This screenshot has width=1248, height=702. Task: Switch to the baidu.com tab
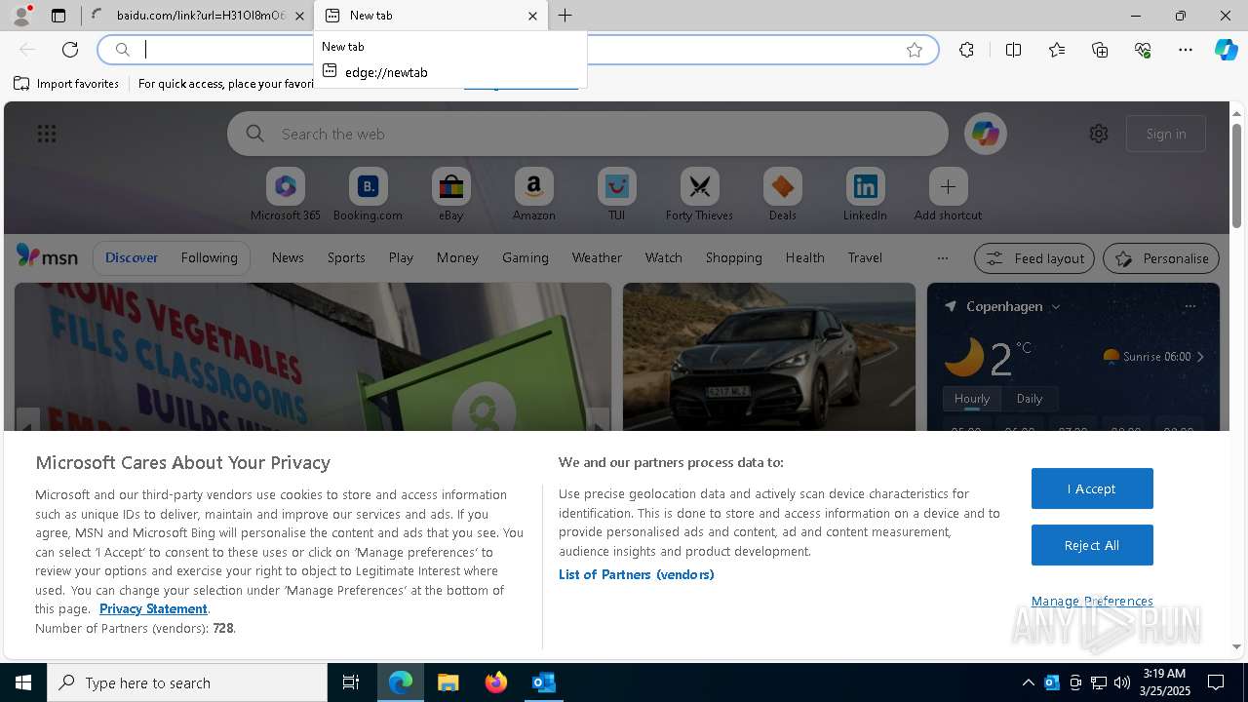click(200, 16)
